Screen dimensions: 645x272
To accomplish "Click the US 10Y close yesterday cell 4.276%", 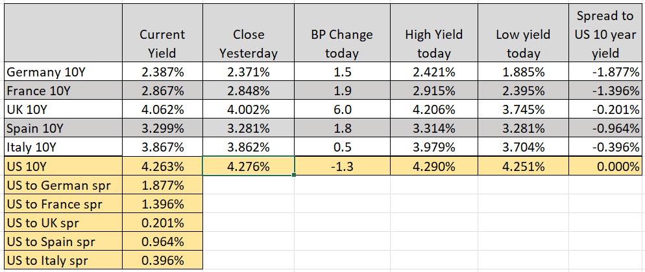I will [x=249, y=166].
